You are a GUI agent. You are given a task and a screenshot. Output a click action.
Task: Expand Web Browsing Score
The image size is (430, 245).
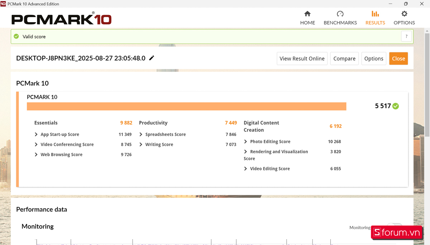(36, 154)
